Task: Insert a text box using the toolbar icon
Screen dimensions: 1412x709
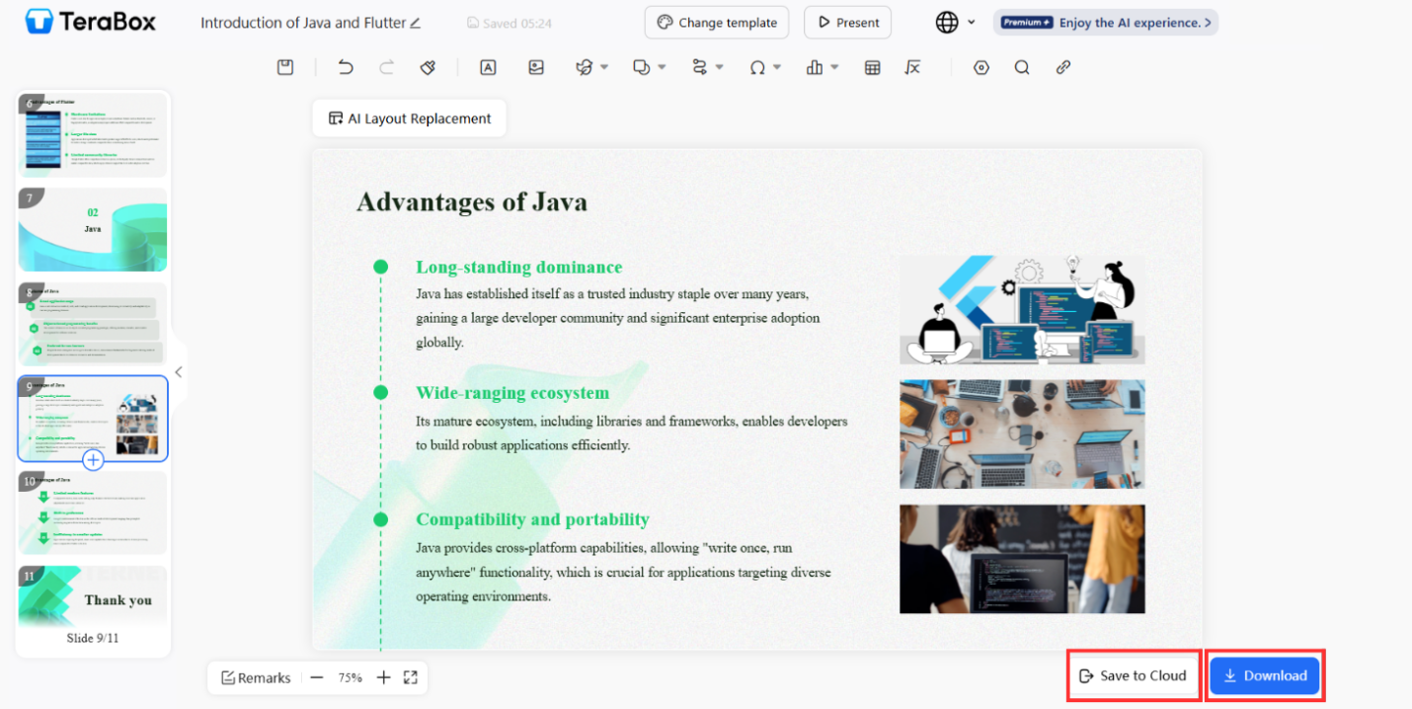Action: pos(488,67)
